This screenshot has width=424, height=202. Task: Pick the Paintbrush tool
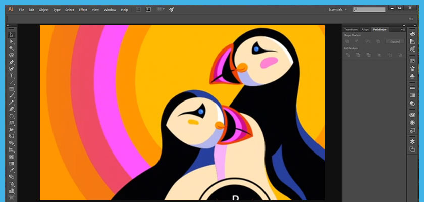click(11, 96)
